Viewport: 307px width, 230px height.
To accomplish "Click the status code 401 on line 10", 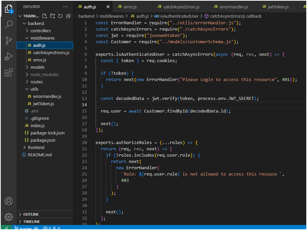I will point(286,79).
